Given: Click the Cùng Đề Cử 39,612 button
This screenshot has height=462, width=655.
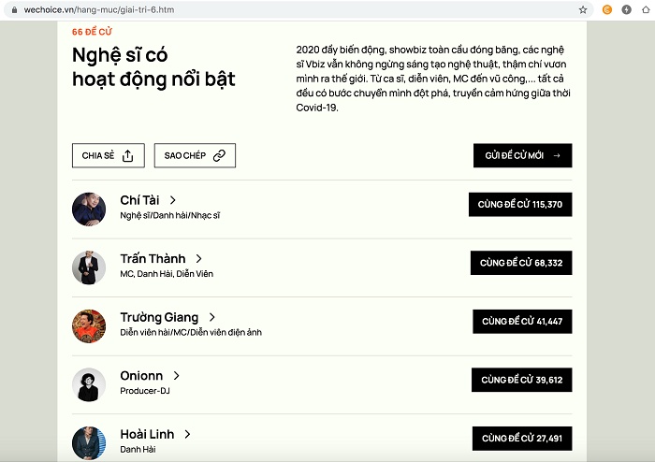Looking at the screenshot, I should click(521, 380).
